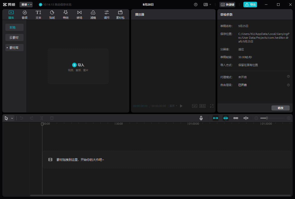Image resolution: width=295 pixels, height=199 pixels.
Task: Click the 导入 import media area
Action: click(x=78, y=66)
